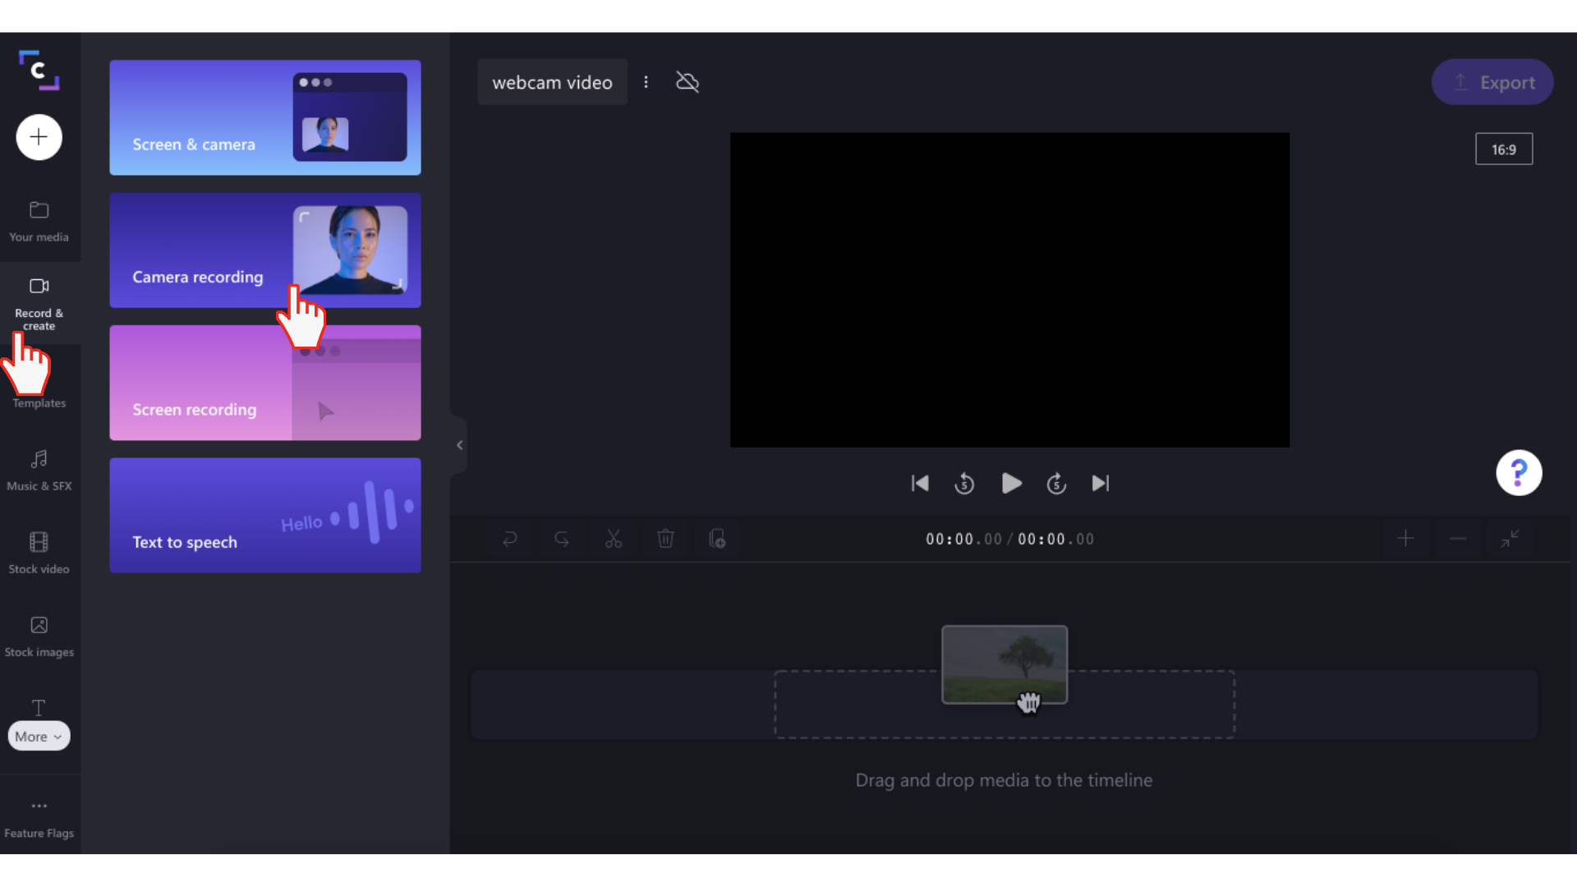The width and height of the screenshot is (1577, 887).
Task: Click the play button in preview
Action: 1009,484
